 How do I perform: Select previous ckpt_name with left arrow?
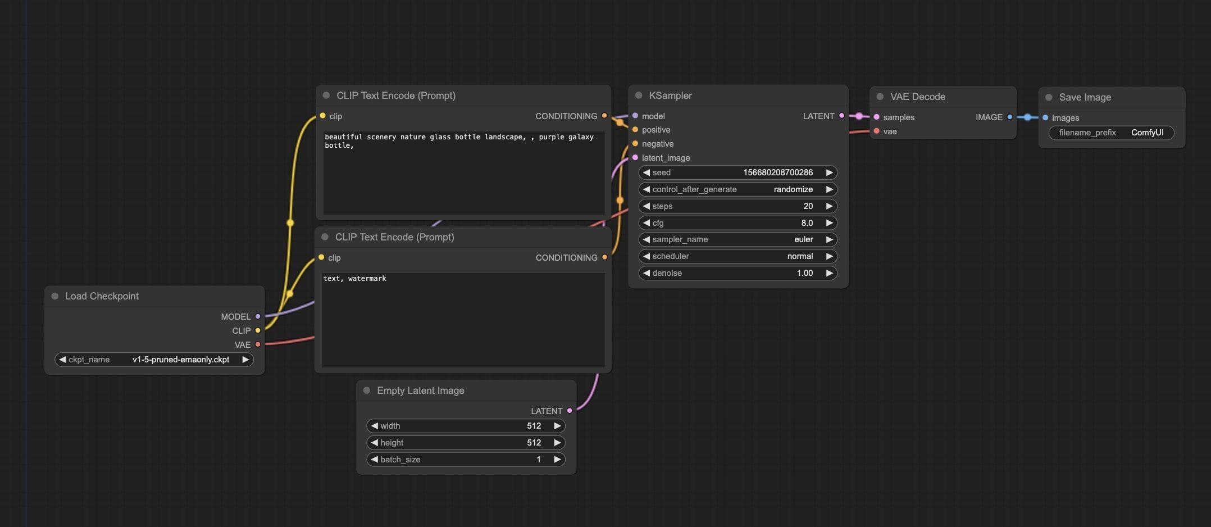tap(62, 360)
